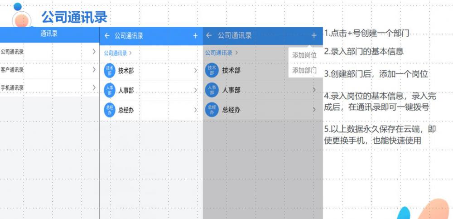Open 手机通讯录 row chevron in 通讯录 list
Image resolution: width=453 pixels, height=219 pixels.
click(94, 88)
